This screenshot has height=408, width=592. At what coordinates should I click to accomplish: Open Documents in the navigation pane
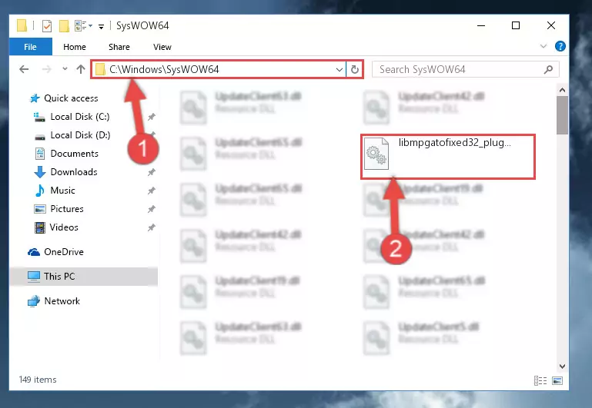pyautogui.click(x=75, y=154)
